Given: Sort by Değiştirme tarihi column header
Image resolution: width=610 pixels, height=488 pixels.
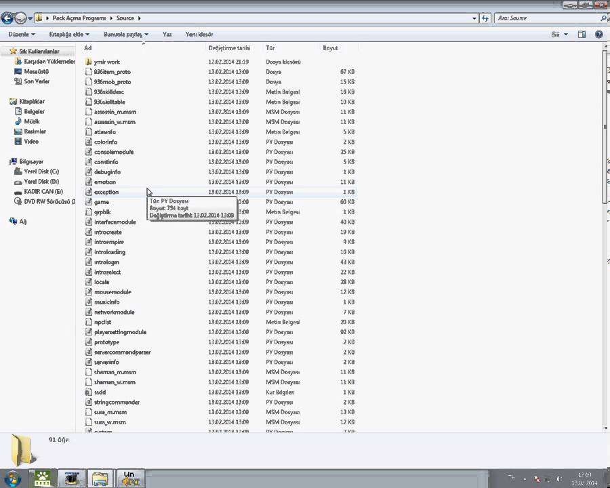Looking at the screenshot, I should [x=234, y=48].
